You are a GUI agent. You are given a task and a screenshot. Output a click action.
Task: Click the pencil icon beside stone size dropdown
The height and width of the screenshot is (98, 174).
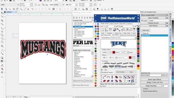coord(117,26)
